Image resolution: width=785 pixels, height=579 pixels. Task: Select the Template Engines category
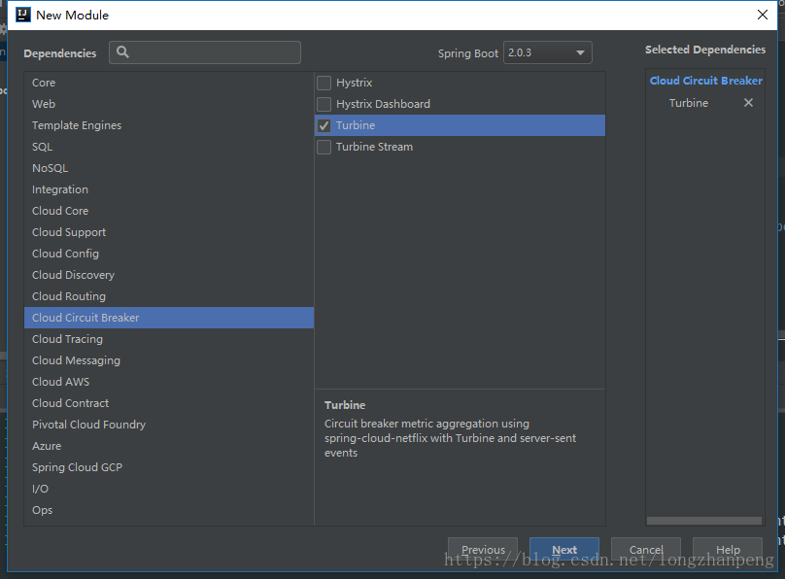169,125
